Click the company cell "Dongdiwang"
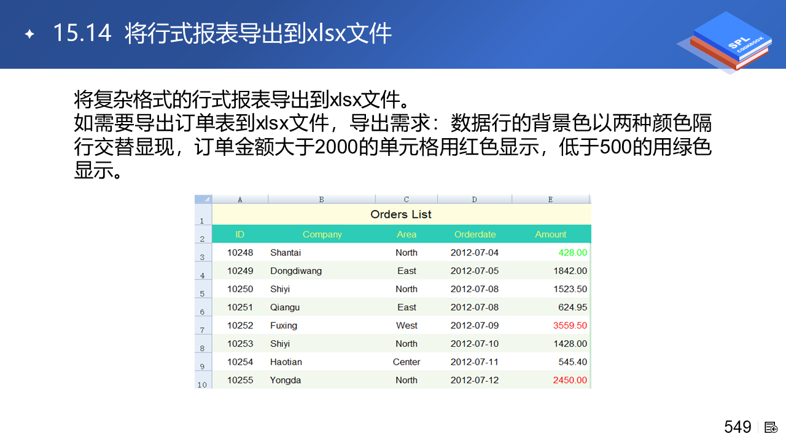The image size is (786, 442). tap(322, 271)
